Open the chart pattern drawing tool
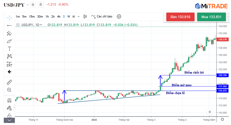231x125 pixels. (9, 56)
